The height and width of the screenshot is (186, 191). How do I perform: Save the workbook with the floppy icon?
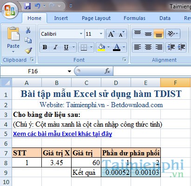click(27, 6)
